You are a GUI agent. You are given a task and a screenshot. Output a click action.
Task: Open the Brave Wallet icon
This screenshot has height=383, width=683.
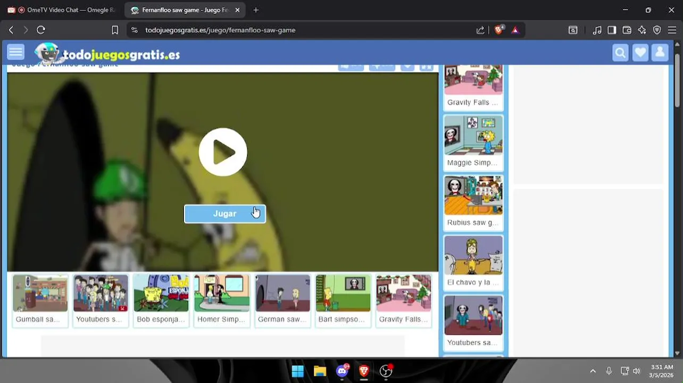(x=627, y=30)
